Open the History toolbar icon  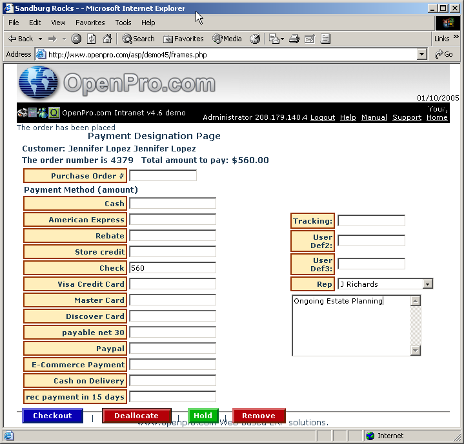[x=255, y=39]
